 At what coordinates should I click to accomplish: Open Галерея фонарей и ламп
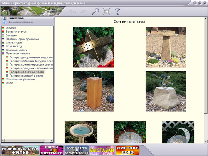(x=26, y=76)
